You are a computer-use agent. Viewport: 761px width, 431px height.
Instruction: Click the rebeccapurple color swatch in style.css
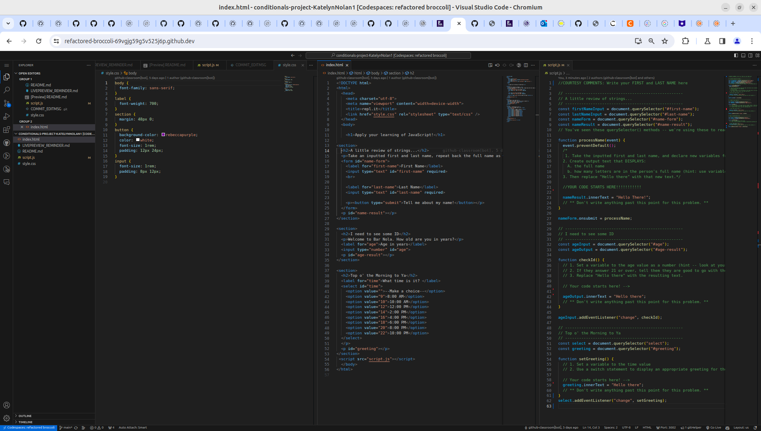[164, 134]
